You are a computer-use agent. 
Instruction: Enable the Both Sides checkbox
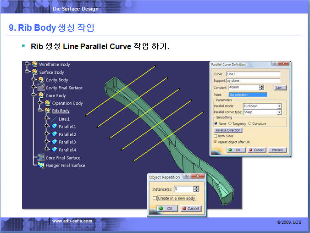pyautogui.click(x=216, y=136)
